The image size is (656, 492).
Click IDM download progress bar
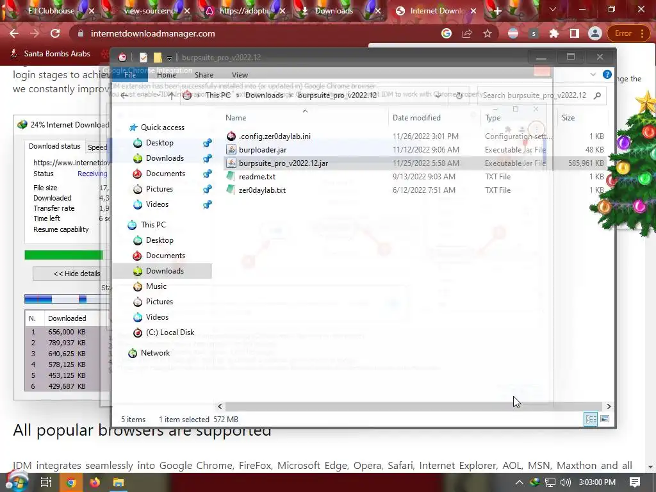pos(63,255)
